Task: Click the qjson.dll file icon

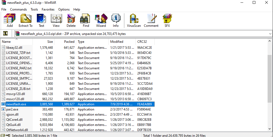Action: [4, 115]
